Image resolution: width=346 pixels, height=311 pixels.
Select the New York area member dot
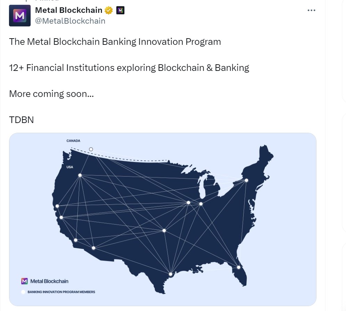246,180
